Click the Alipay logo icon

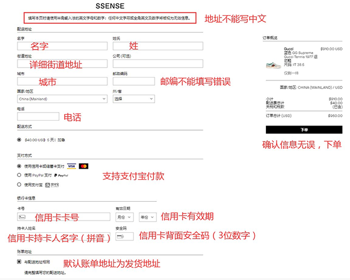[x=52, y=184]
